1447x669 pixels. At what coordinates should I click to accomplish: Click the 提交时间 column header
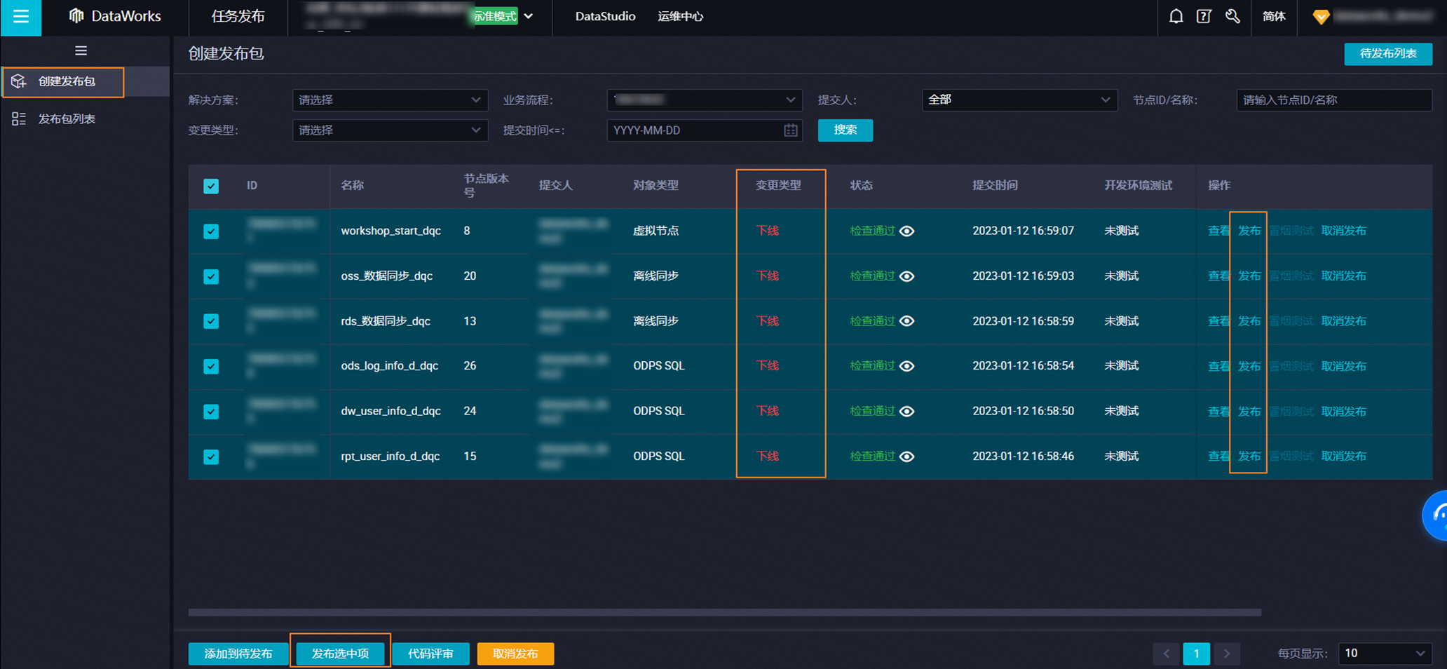tap(995, 185)
